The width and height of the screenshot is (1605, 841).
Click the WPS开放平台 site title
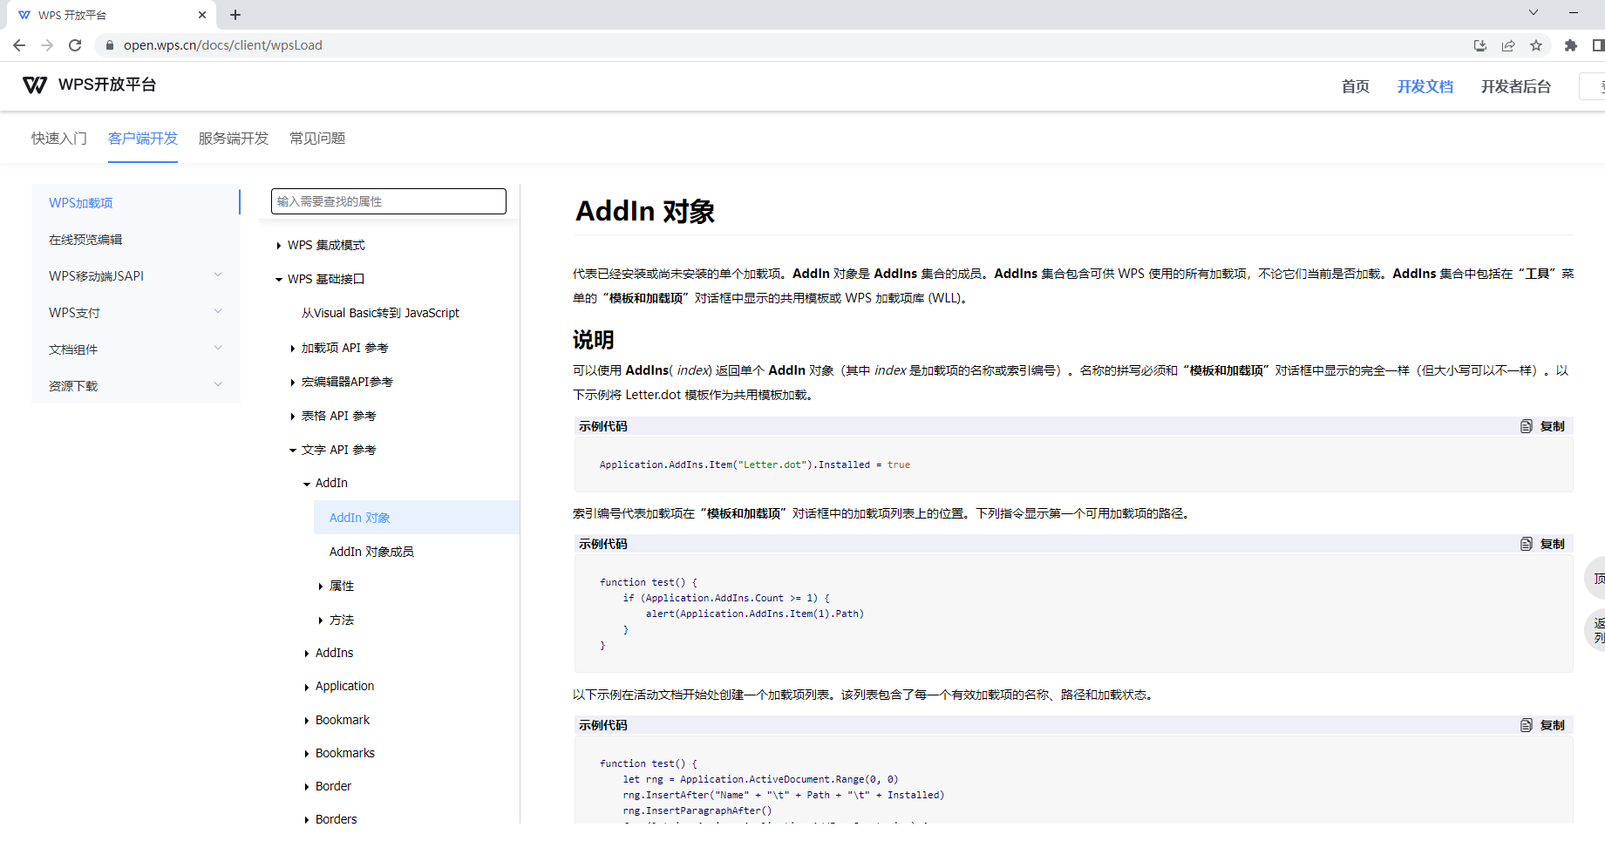107,85
